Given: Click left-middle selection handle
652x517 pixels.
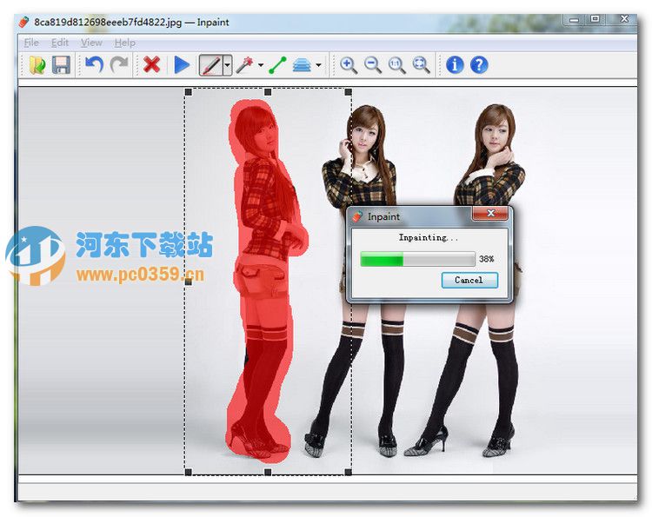Looking at the screenshot, I should tap(188, 282).
